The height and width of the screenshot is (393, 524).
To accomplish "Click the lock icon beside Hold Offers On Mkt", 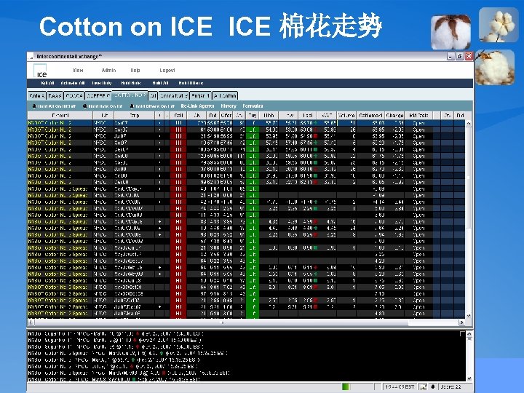I will 132,106.
